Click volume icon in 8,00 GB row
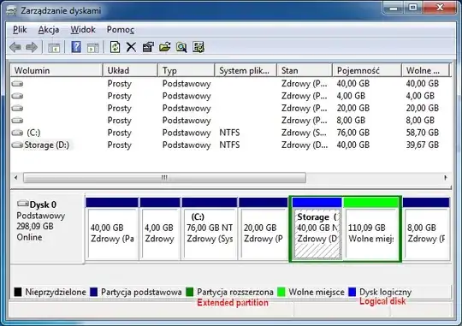 pos(17,121)
